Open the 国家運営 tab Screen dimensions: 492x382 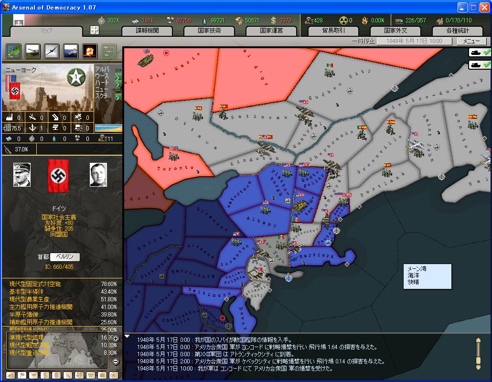tap(271, 31)
